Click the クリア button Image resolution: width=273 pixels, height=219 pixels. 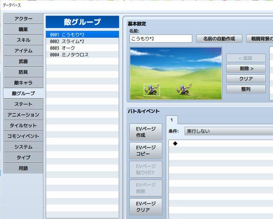pos(246,79)
